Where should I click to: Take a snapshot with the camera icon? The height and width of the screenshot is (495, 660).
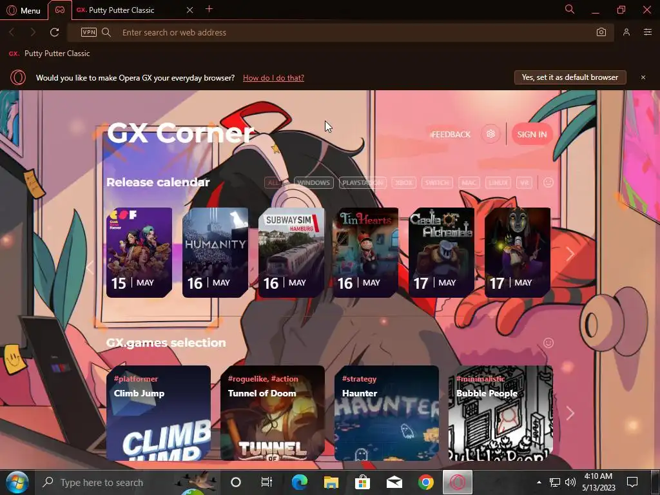[x=601, y=32]
